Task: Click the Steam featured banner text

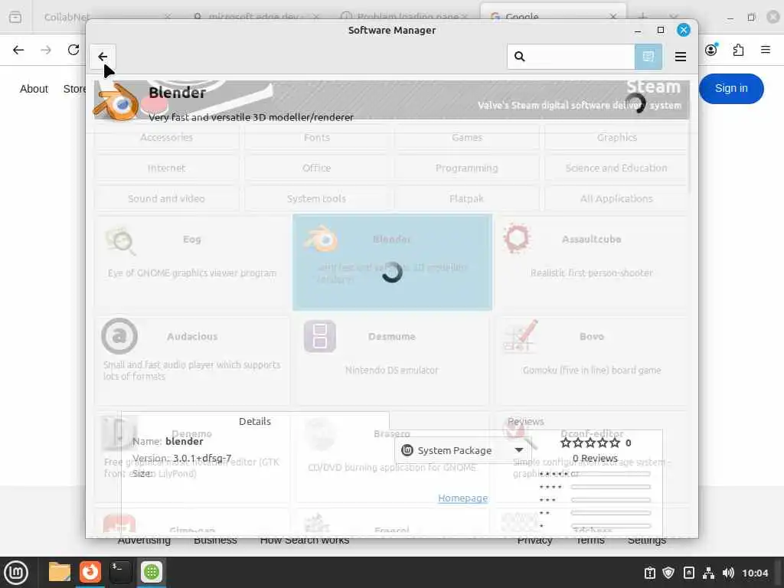Action: pos(653,87)
